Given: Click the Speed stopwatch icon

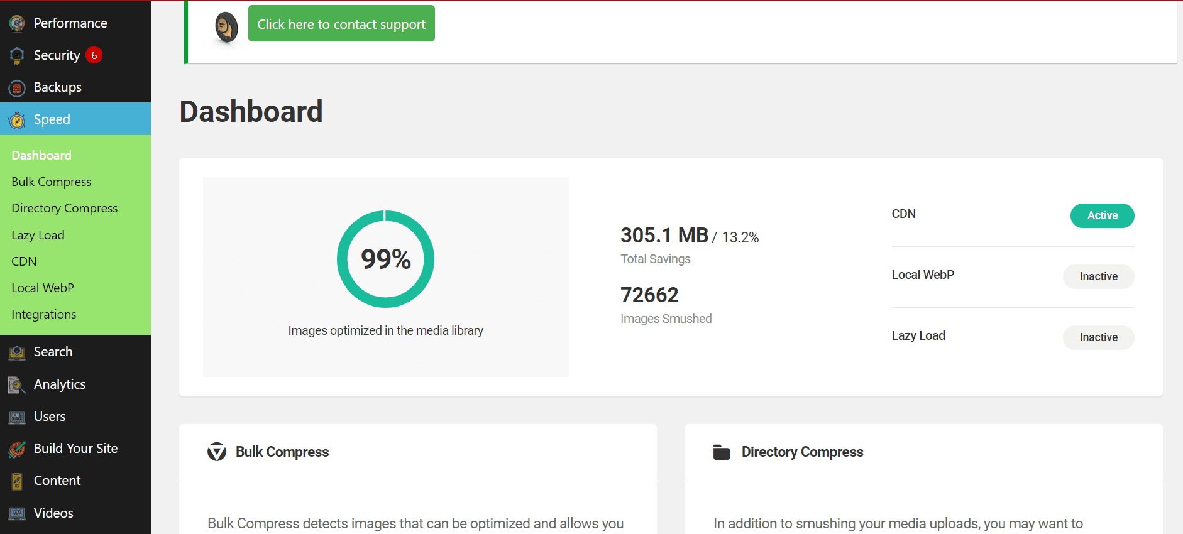Looking at the screenshot, I should click(x=17, y=120).
